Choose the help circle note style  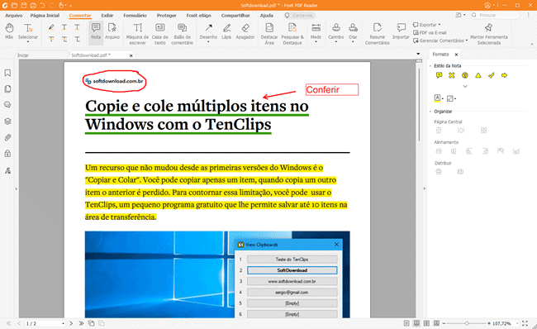pos(465,75)
